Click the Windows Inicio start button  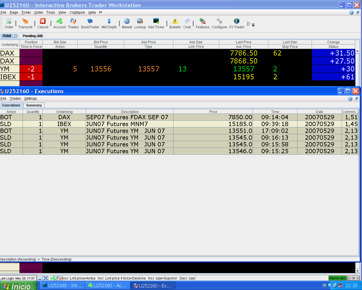pos(18,286)
